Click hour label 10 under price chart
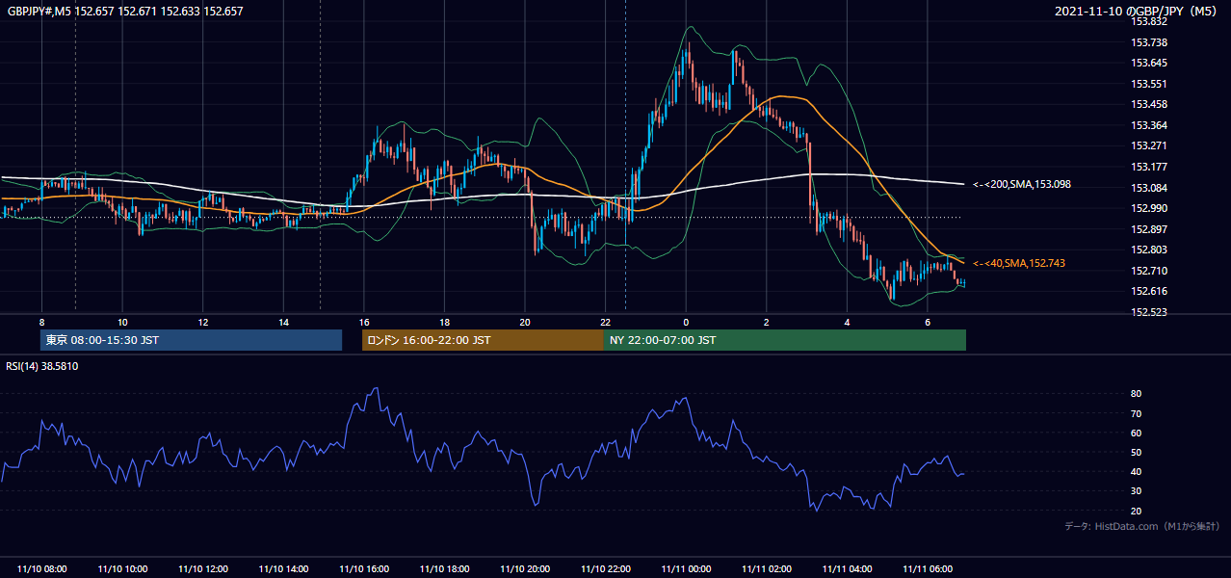 (x=122, y=322)
